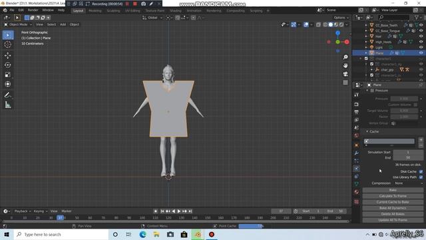Open the Playback dropdown in timeline
The image size is (426, 240).
coord(22,211)
